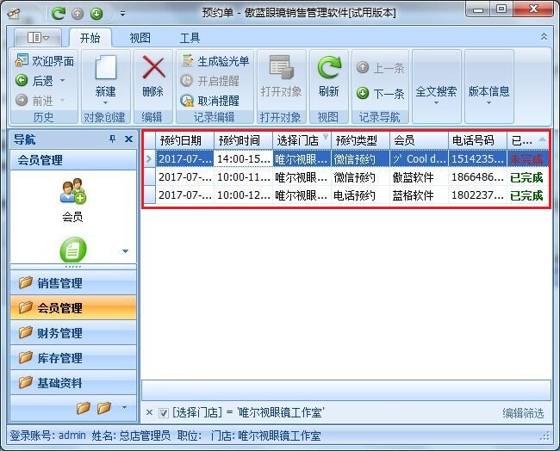Open 财务管理 navigation group
The width and height of the screenshot is (560, 451).
click(x=73, y=332)
